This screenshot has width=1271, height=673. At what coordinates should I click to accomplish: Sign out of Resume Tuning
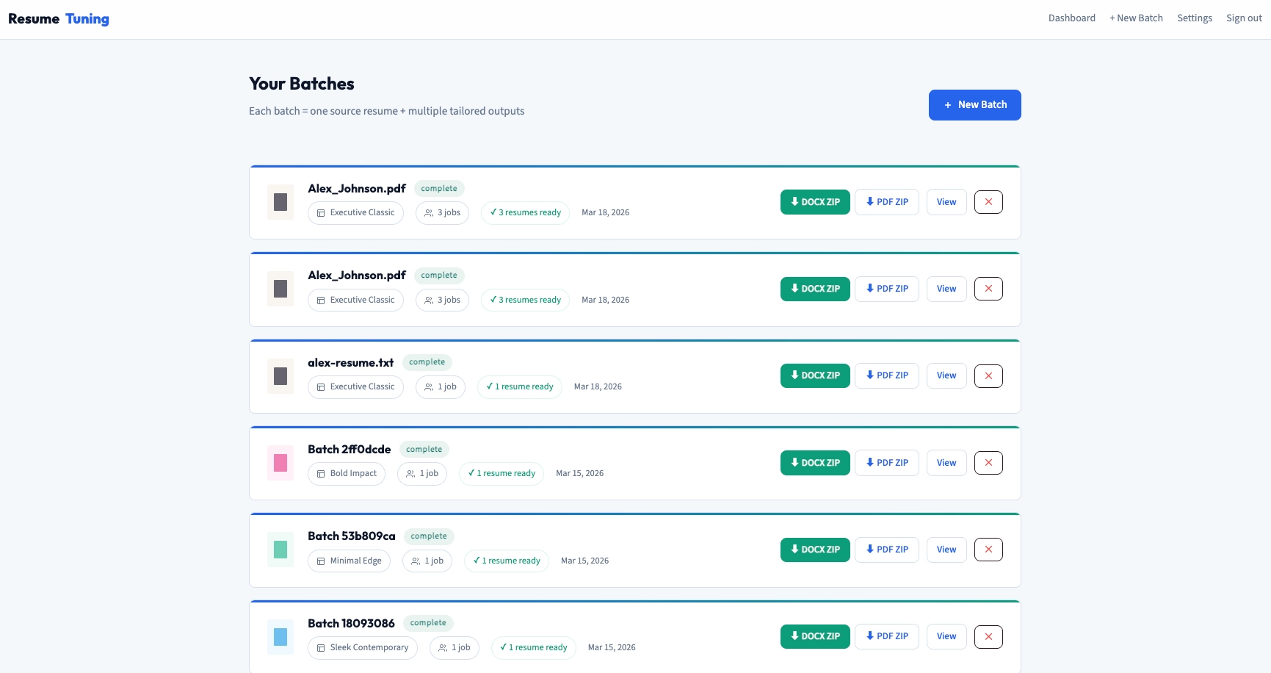(1244, 18)
